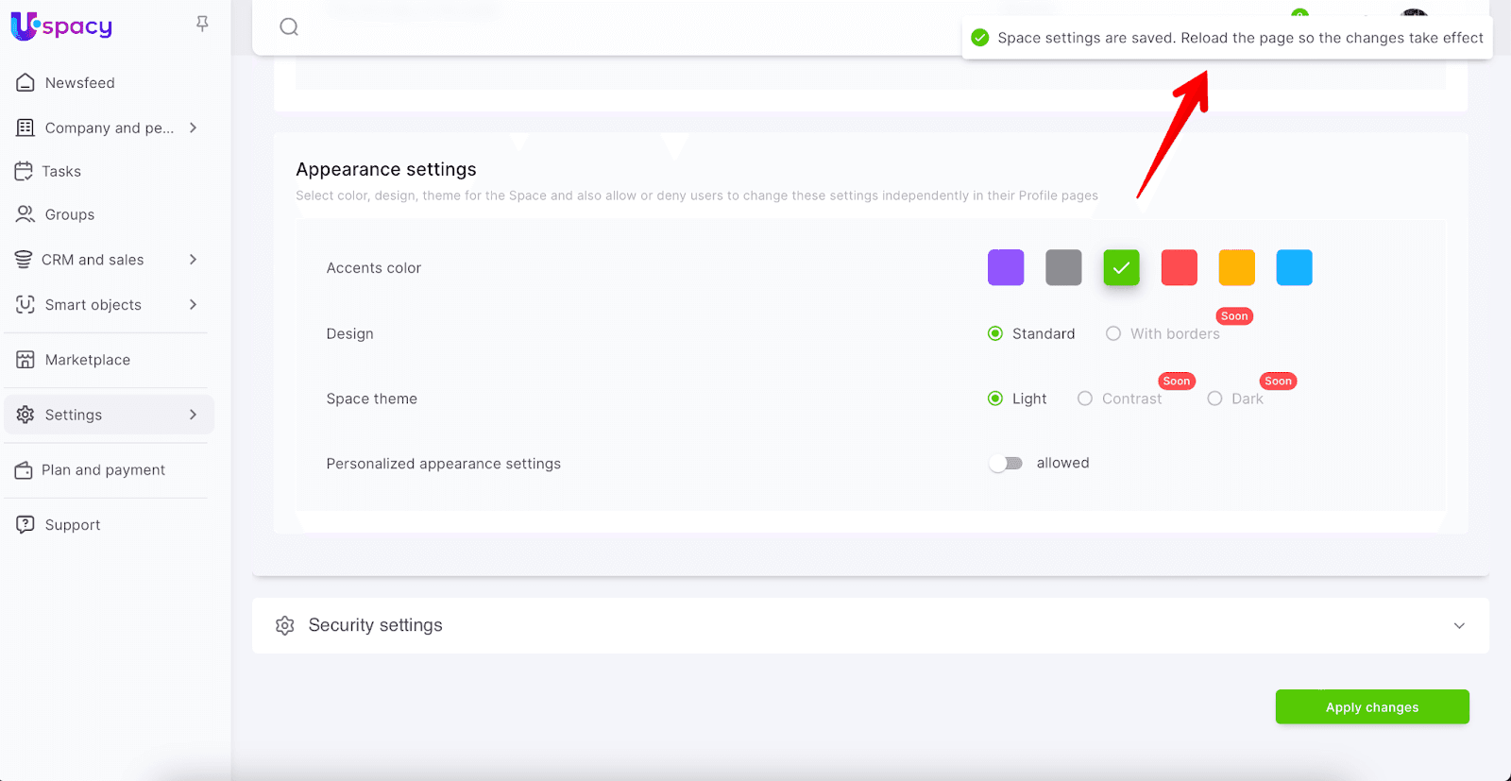Click the Tasks calendar icon
The width and height of the screenshot is (1511, 781).
coord(24,171)
